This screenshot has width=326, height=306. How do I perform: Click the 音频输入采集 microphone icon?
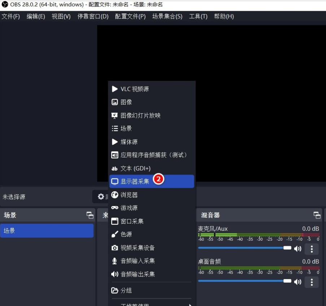[114, 261]
